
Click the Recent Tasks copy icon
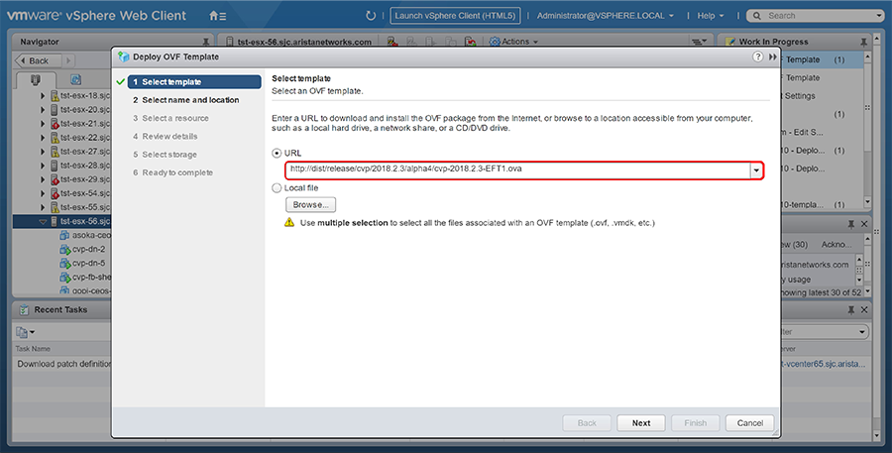[22, 332]
